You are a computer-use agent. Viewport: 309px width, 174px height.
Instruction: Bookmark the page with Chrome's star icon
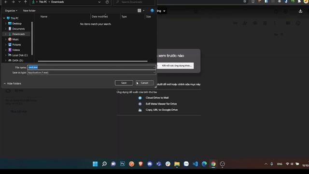[x=245, y=1]
